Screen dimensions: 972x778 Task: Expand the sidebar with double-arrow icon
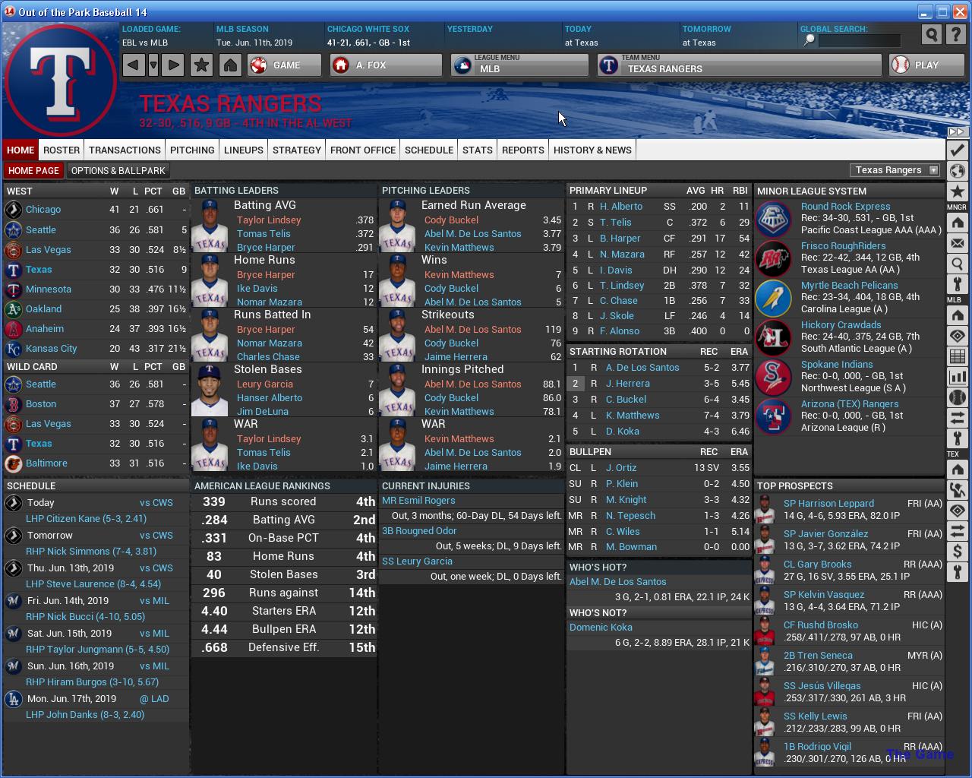click(x=957, y=132)
